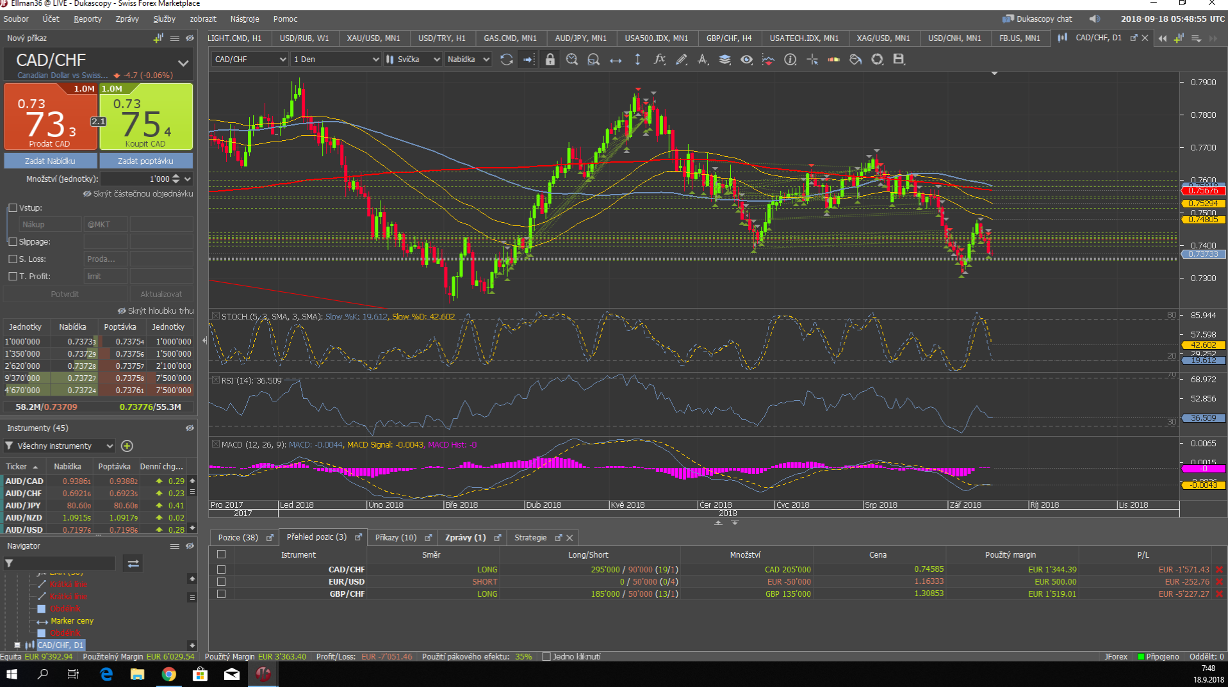The width and height of the screenshot is (1228, 687).
Task: Check the EUR/USD position row checkbox
Action: click(221, 581)
